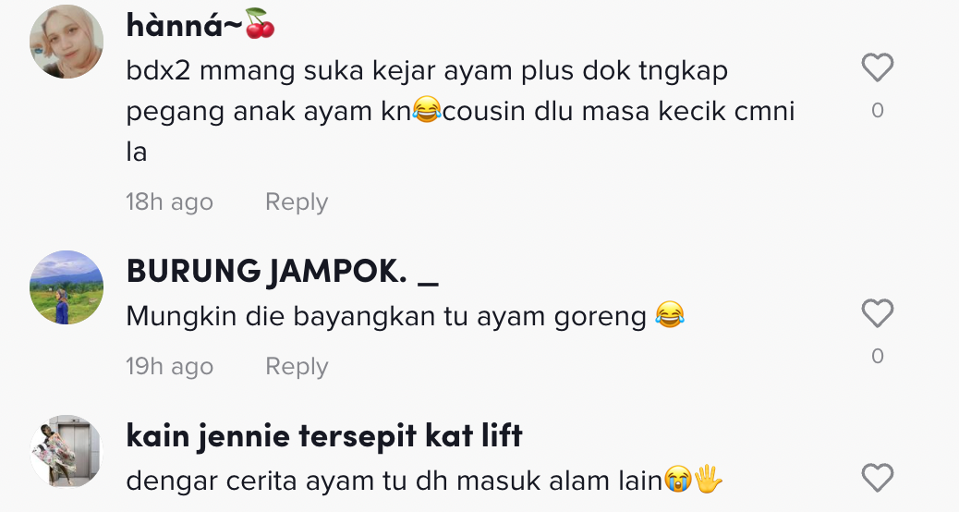Click the 'dengar cerita ayam tu' comment text
This screenshot has height=512, width=959.
424,481
